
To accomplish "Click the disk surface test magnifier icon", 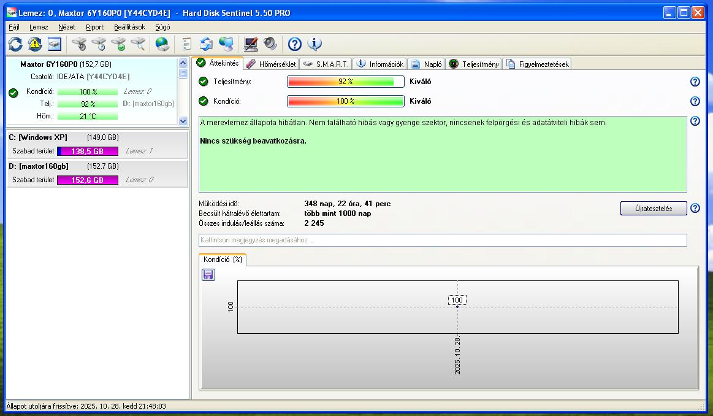I will point(139,44).
